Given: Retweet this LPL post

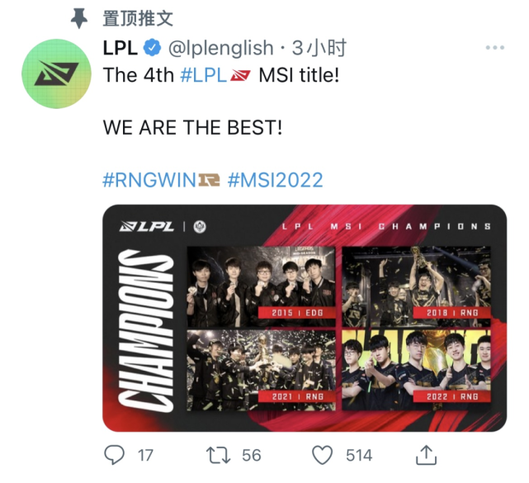Looking at the screenshot, I should pos(218,455).
